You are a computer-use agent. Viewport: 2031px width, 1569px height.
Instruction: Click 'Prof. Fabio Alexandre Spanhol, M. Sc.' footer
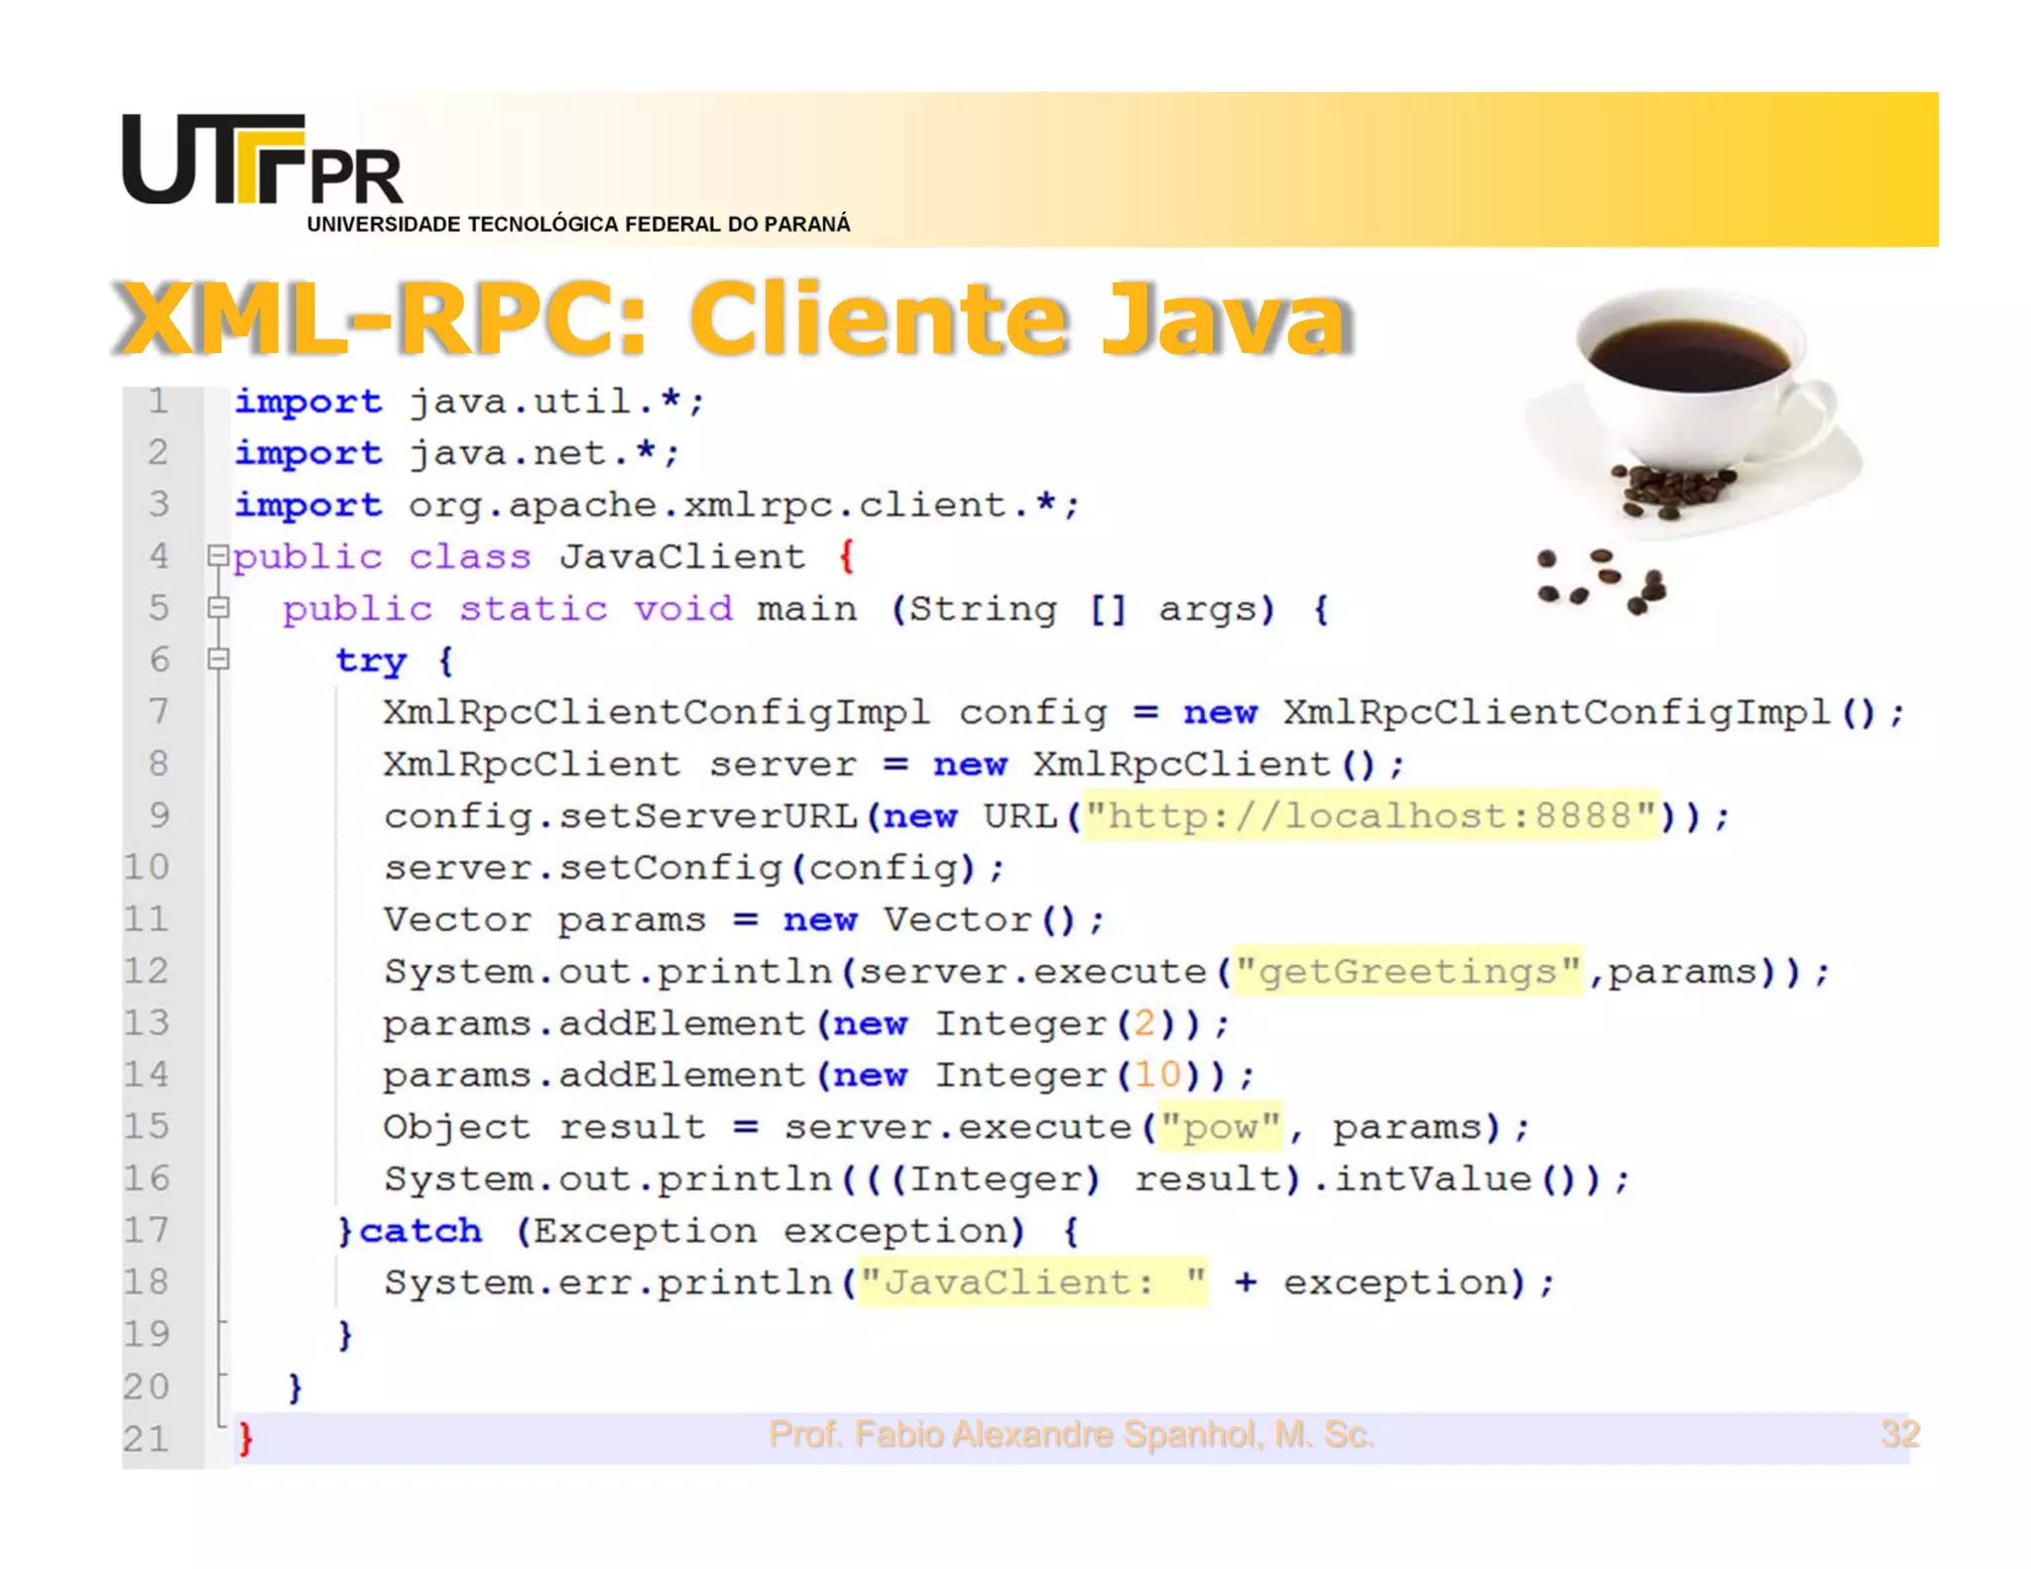point(1071,1434)
